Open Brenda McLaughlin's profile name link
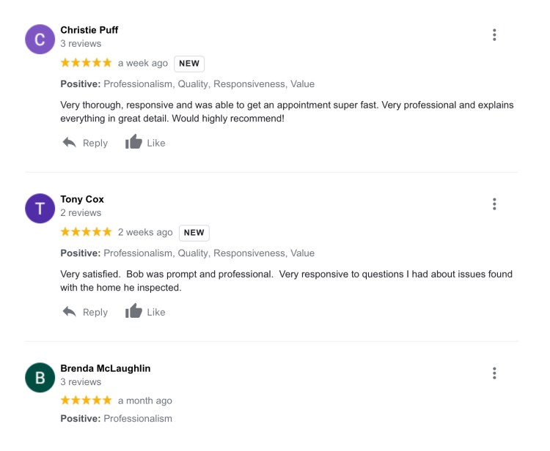The height and width of the screenshot is (451, 550). [x=105, y=368]
